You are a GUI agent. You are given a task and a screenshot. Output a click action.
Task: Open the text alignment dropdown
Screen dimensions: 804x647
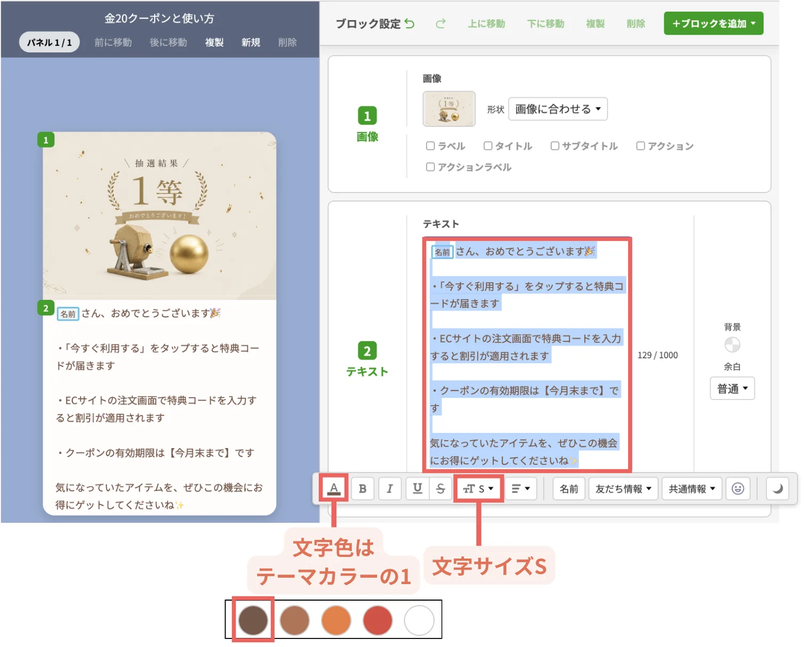[x=520, y=489]
